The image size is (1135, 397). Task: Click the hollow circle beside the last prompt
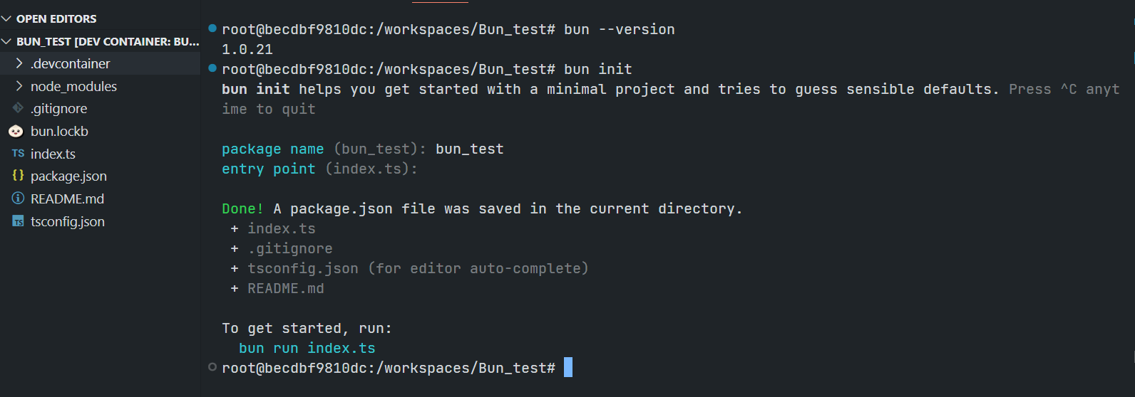[212, 367]
